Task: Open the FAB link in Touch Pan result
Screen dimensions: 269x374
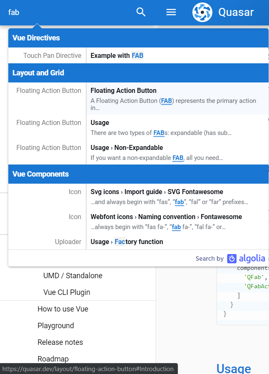Action: [x=137, y=55]
